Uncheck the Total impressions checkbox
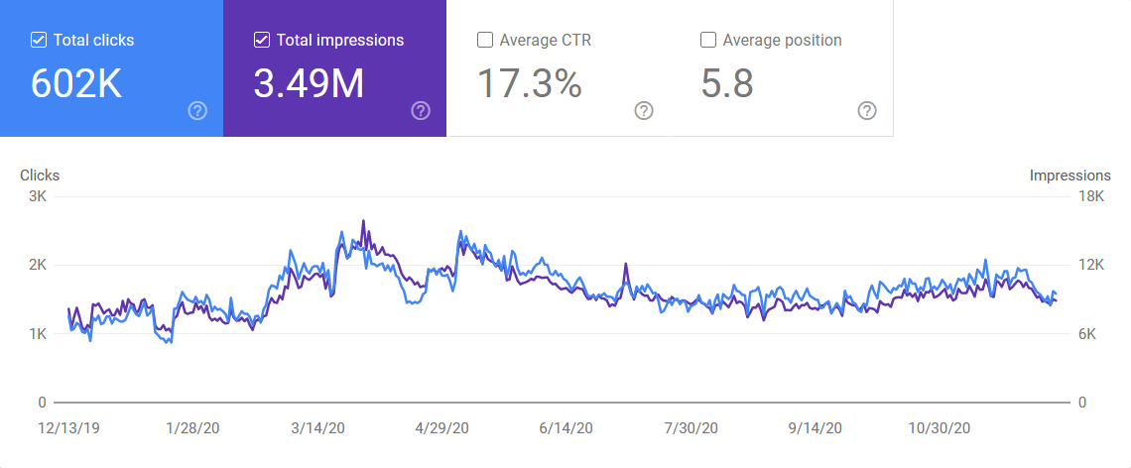The height and width of the screenshot is (468, 1131). tap(262, 41)
